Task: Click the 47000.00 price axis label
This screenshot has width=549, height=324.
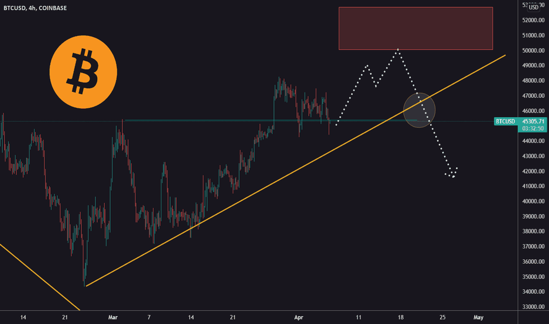Action: 533,95
